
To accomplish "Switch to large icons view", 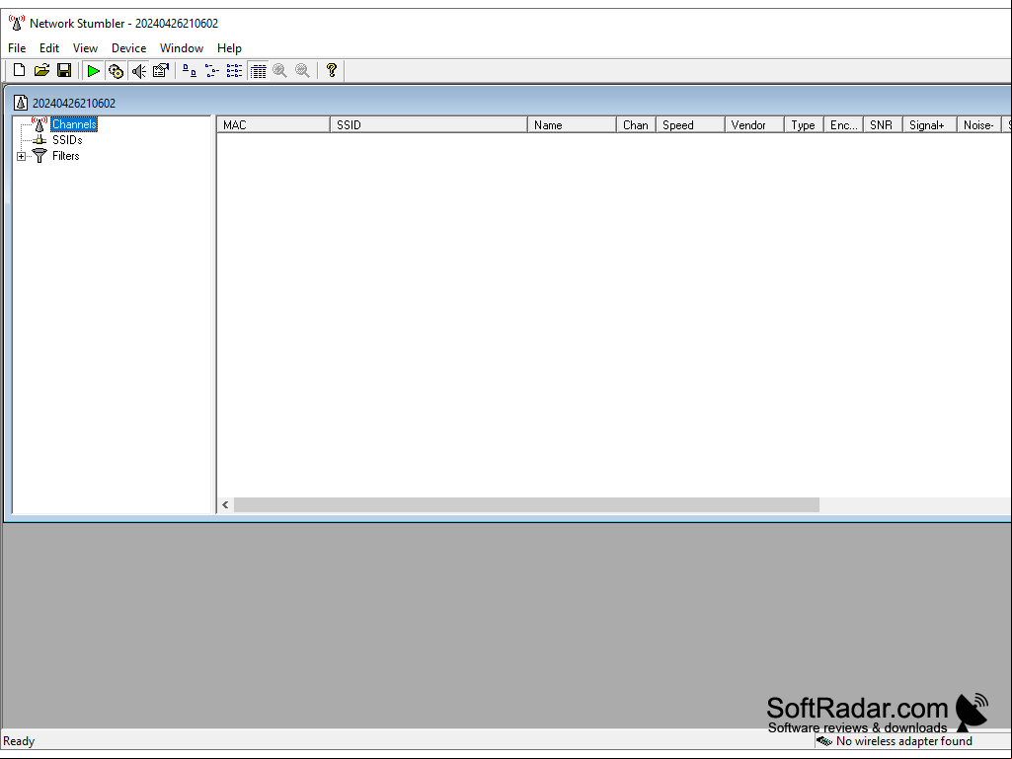I will coord(190,71).
